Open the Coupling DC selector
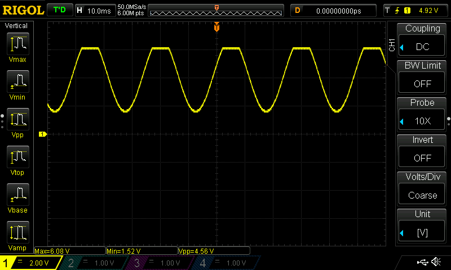The image size is (451, 270). pyautogui.click(x=422, y=47)
